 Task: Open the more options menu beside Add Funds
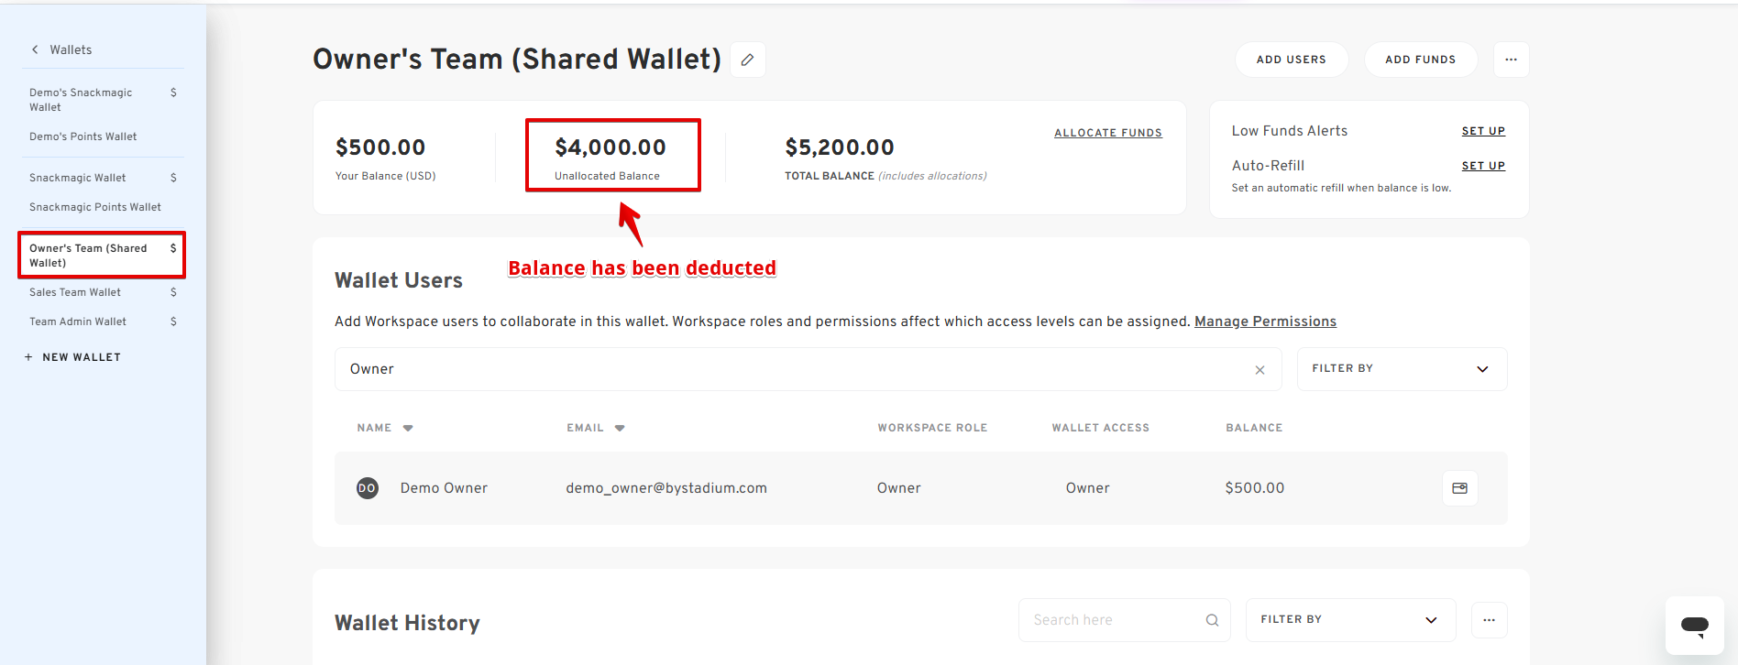[x=1511, y=60]
